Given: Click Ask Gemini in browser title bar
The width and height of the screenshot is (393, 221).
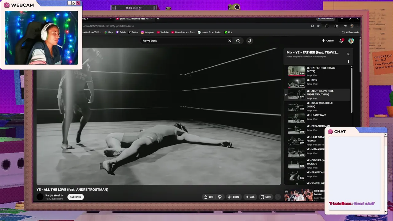Looking at the screenshot, I should pos(325,19).
